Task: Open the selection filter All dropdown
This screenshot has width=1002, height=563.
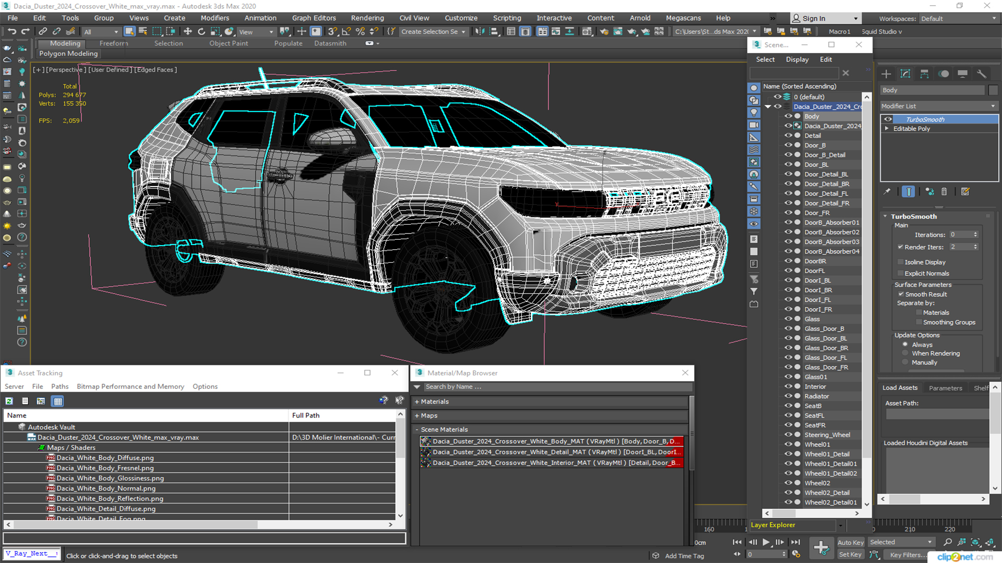Action: 101,32
